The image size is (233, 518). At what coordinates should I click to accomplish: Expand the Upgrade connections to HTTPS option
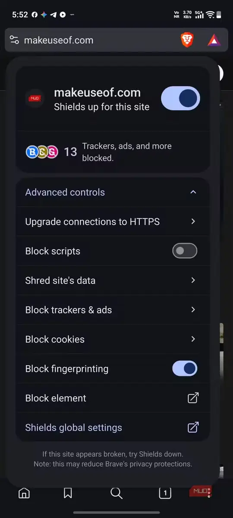pos(113,221)
